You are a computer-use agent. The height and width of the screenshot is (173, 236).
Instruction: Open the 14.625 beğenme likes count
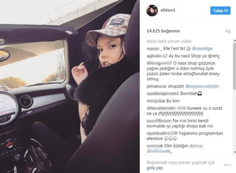point(163,31)
